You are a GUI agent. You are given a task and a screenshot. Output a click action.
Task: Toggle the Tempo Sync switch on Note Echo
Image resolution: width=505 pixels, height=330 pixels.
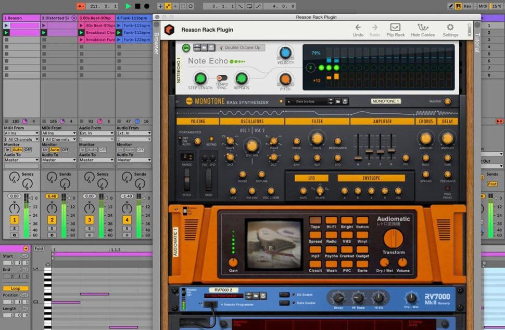pos(221,78)
